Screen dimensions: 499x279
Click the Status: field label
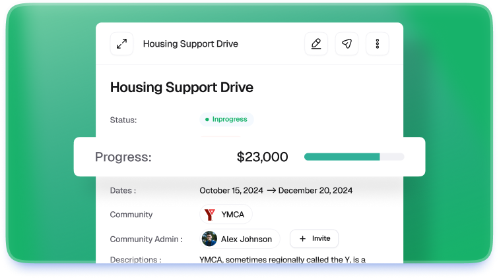tap(123, 120)
